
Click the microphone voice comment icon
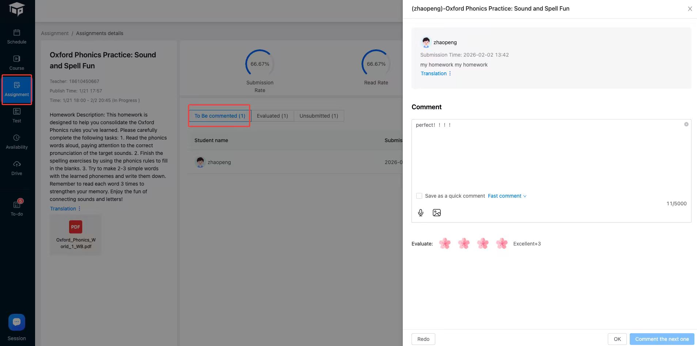[x=421, y=213]
